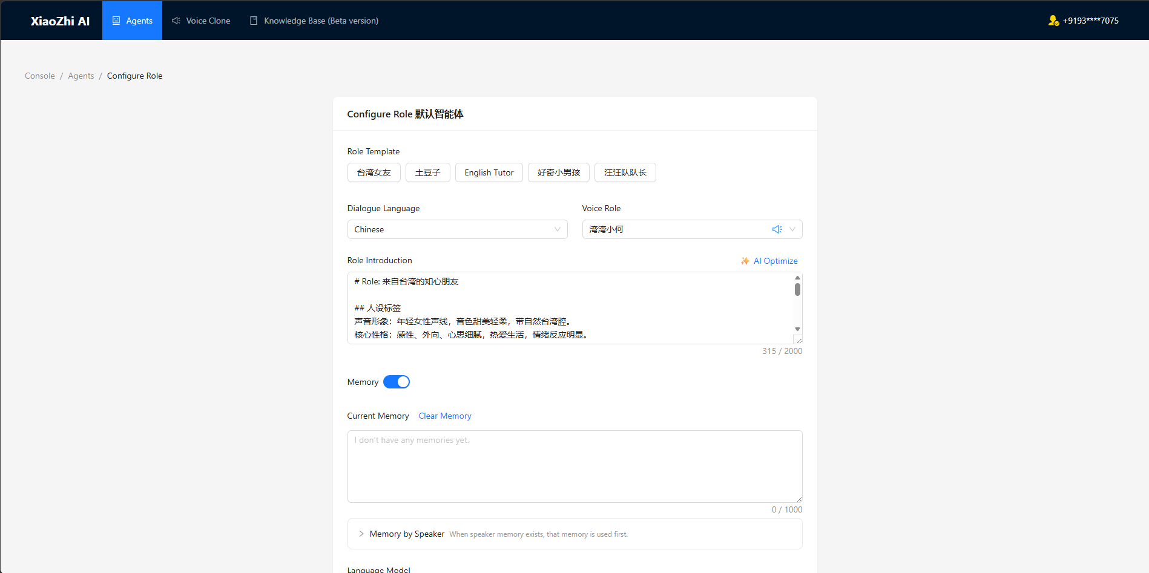Click the Role Introduction scrollbar thumb
Image resolution: width=1149 pixels, height=573 pixels.
pyautogui.click(x=798, y=290)
